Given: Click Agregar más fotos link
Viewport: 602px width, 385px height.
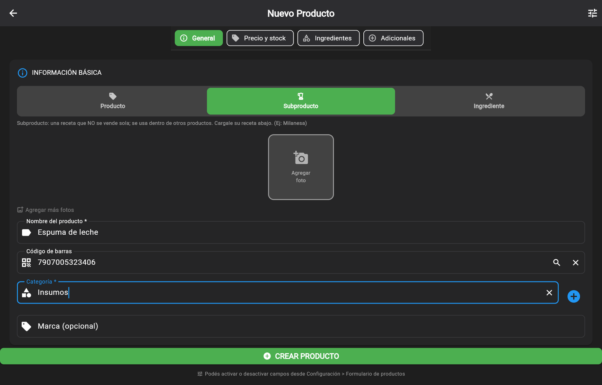Looking at the screenshot, I should pos(46,210).
